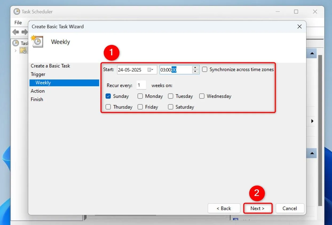Check the Saturday checkbox
The width and height of the screenshot is (332, 225).
pos(171,107)
